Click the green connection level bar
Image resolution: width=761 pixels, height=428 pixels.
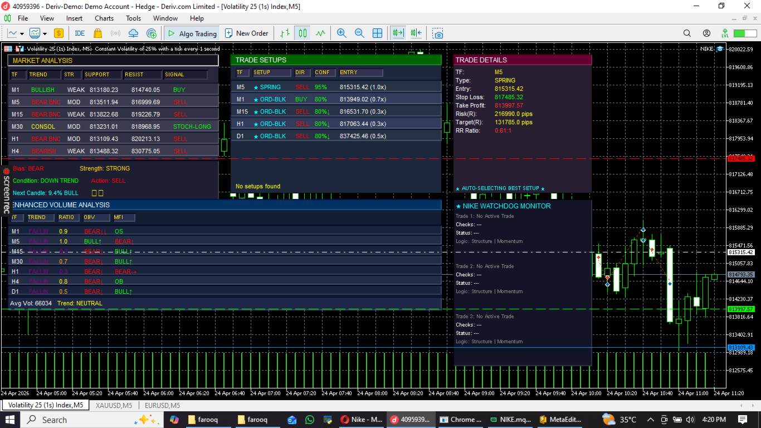click(745, 33)
